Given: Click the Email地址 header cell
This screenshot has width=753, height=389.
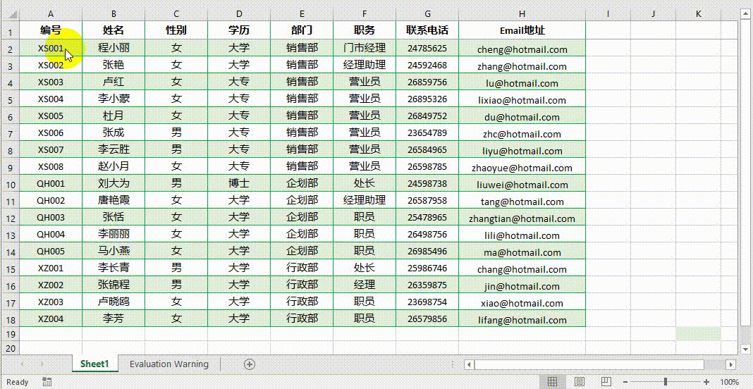Looking at the screenshot, I should 522,30.
